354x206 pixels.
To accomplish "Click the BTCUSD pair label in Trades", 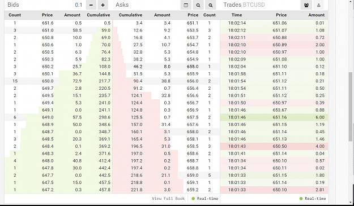I will coord(254,5).
